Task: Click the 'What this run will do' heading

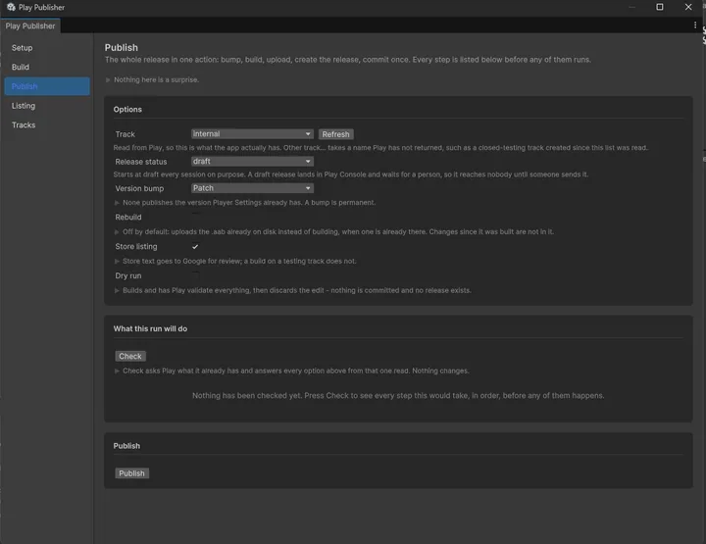Action: 150,329
